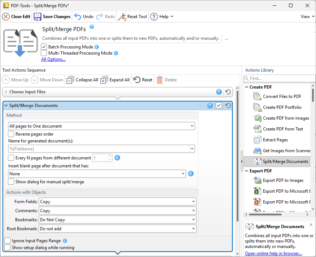Select Export PDF to Microsoft PowerPoint action

click(x=281, y=202)
